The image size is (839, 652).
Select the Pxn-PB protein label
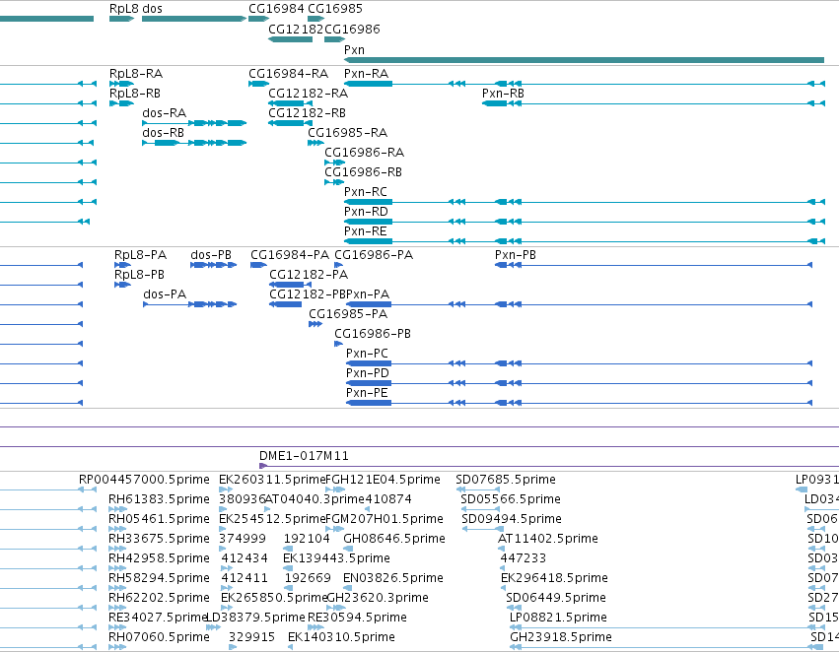(x=516, y=255)
